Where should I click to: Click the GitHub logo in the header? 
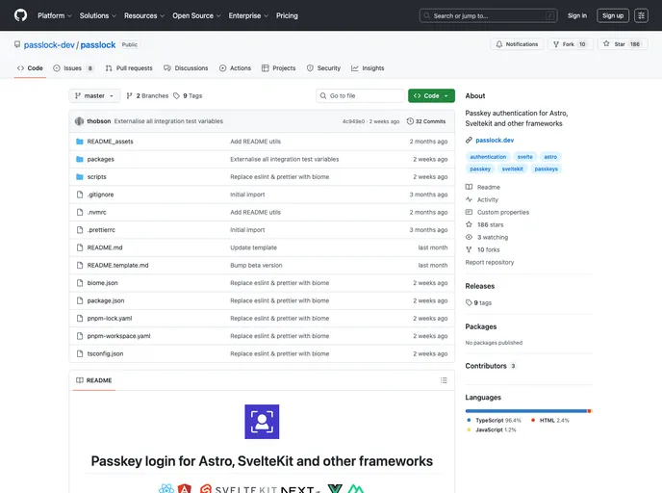(x=20, y=15)
